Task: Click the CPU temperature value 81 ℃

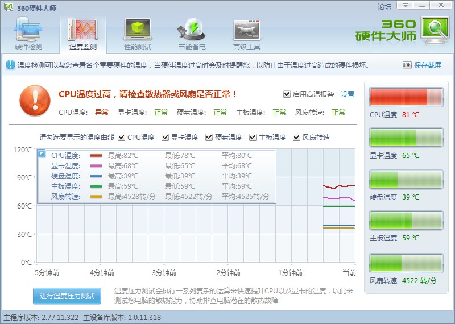Action: point(410,115)
